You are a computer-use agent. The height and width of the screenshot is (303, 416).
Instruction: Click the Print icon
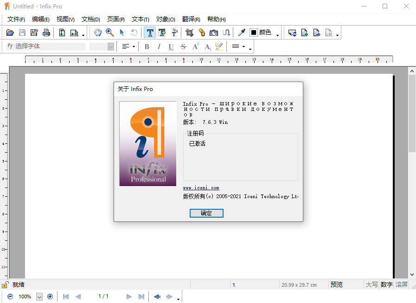click(x=46, y=32)
